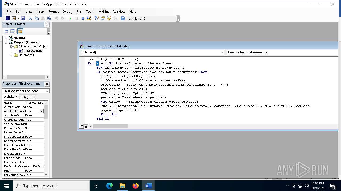Click the green Run/Continue play icon

[x=70, y=18]
